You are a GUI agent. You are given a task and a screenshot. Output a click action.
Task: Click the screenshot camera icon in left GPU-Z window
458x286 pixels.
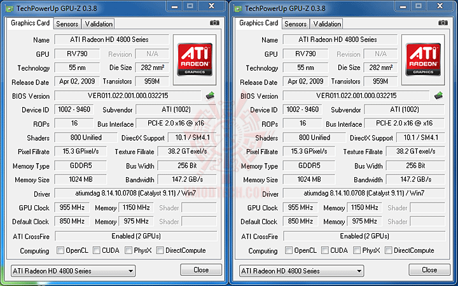(x=214, y=23)
